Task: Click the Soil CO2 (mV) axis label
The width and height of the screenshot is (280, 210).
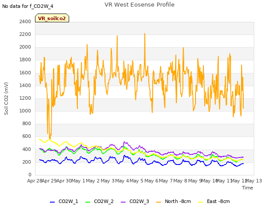Action: click(6, 98)
